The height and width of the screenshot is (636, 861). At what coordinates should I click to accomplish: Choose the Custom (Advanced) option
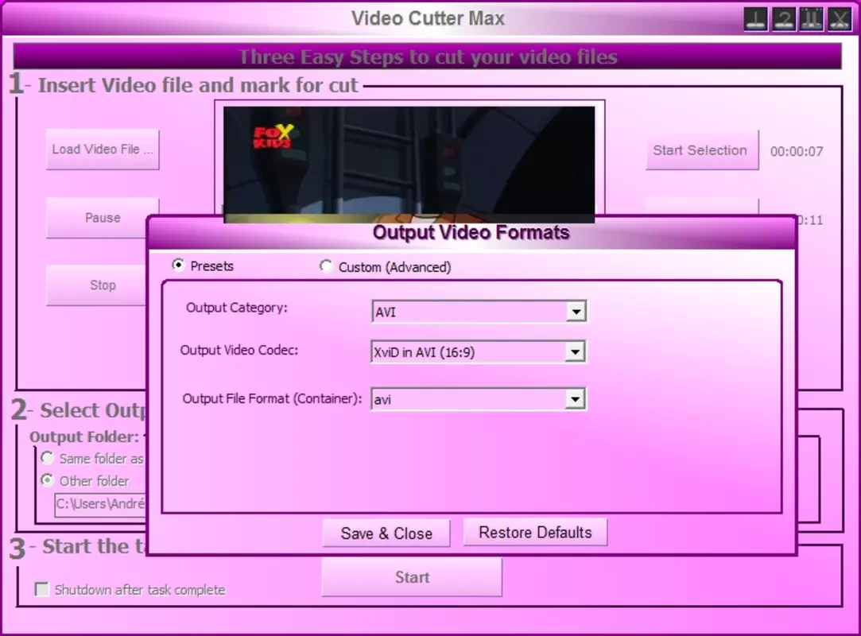pos(326,266)
